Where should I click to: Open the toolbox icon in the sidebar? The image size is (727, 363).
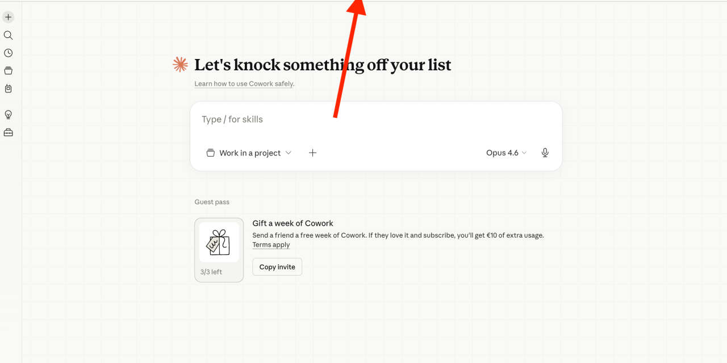point(8,133)
